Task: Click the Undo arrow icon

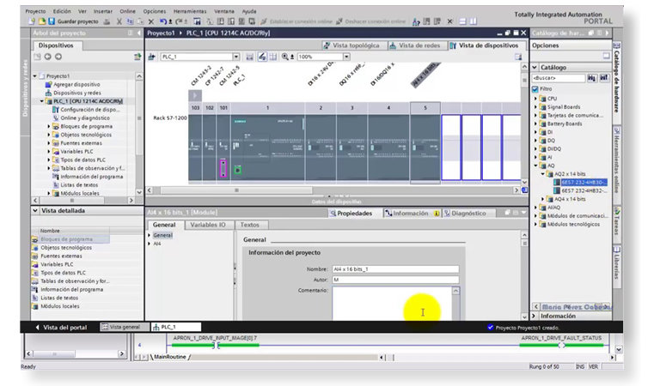Action: (x=163, y=21)
